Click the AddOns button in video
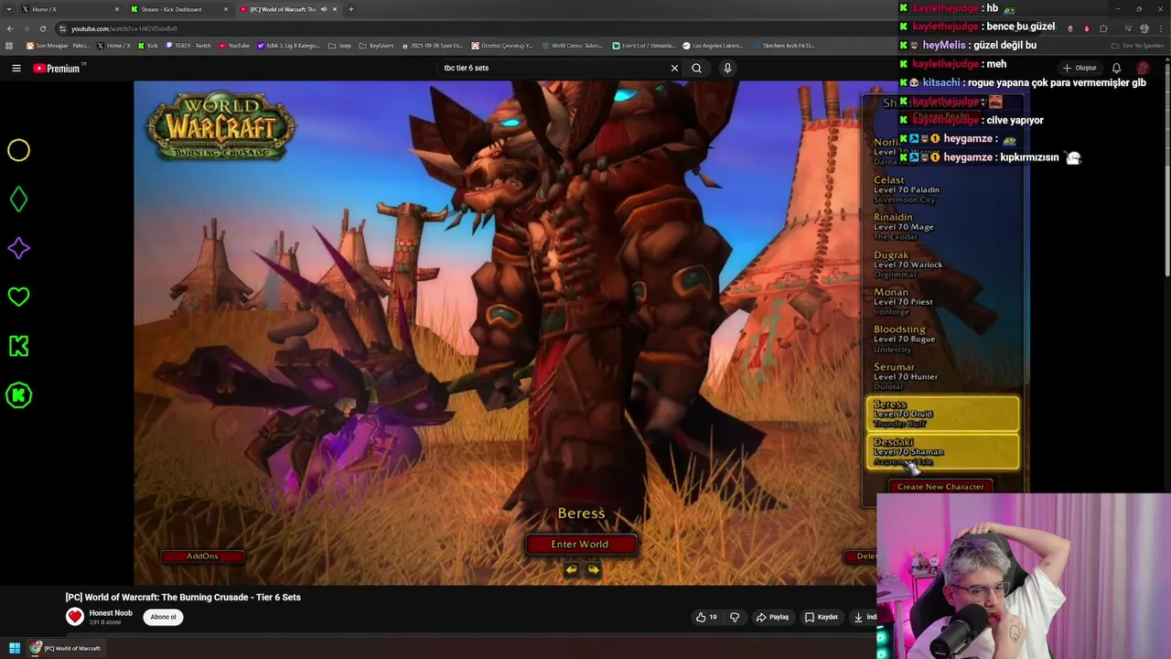1171x659 pixels. [x=202, y=556]
